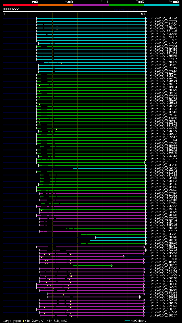Click the orange ~40% identity legend segment
This screenshot has width=182, height=323.
pyautogui.click(x=56, y=5)
